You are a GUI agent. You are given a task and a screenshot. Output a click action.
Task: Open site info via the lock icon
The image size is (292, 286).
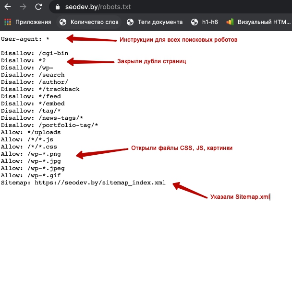coord(58,7)
